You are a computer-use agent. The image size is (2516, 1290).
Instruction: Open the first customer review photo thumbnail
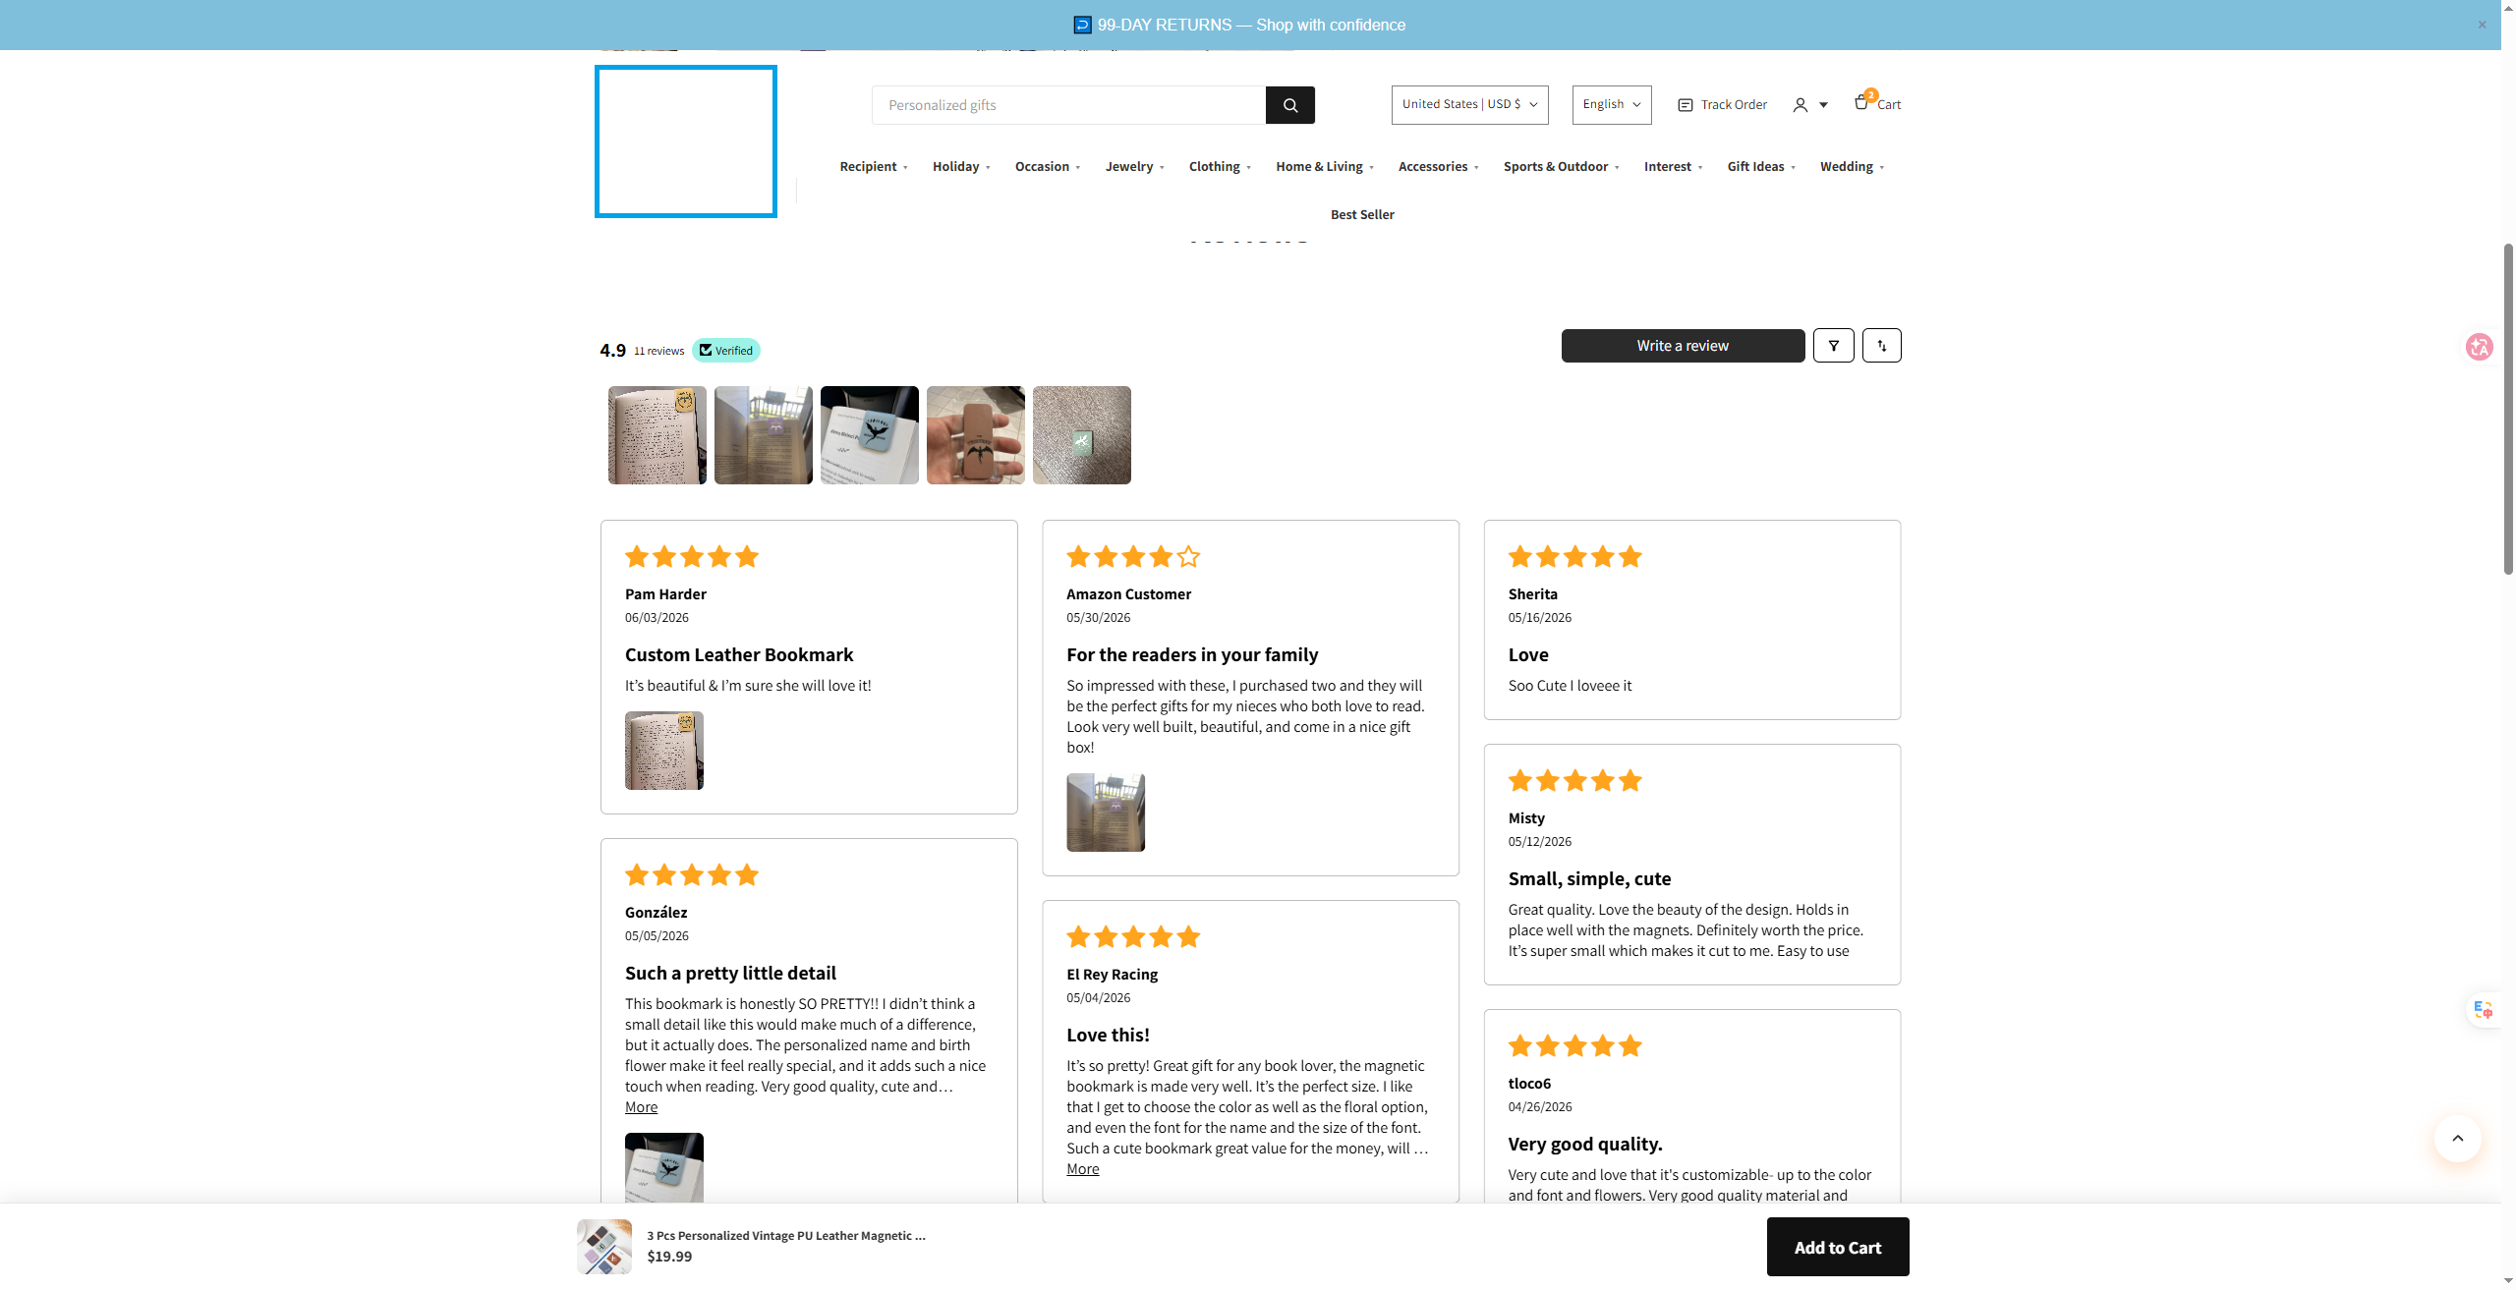[x=657, y=435]
